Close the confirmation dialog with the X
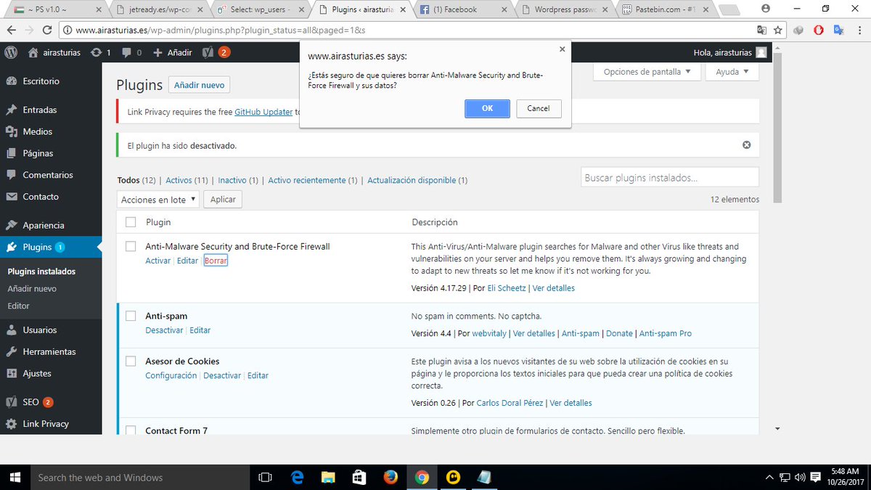Image resolution: width=871 pixels, height=490 pixels. coord(562,49)
